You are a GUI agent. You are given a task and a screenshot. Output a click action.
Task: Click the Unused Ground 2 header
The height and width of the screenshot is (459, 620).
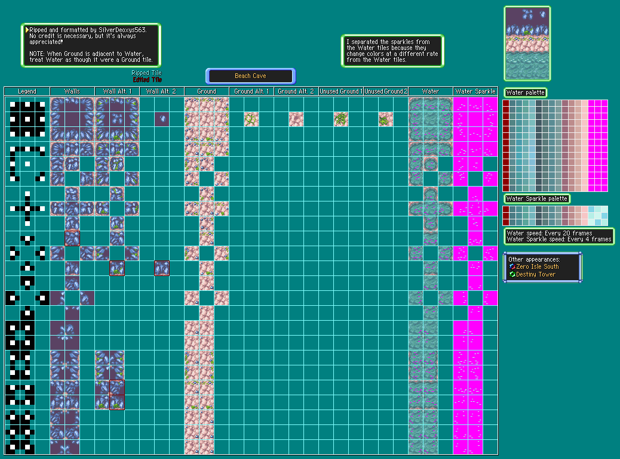(386, 91)
